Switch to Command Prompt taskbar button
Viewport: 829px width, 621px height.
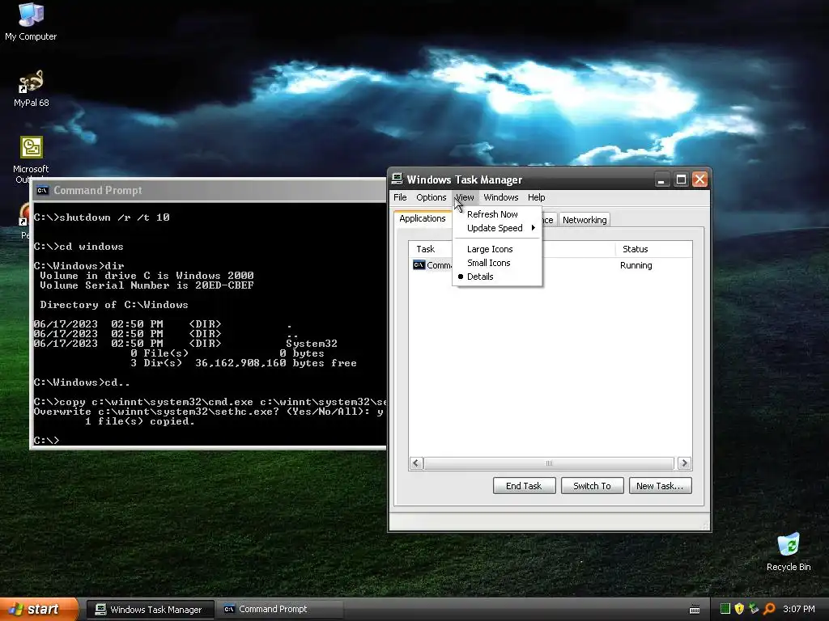279,610
